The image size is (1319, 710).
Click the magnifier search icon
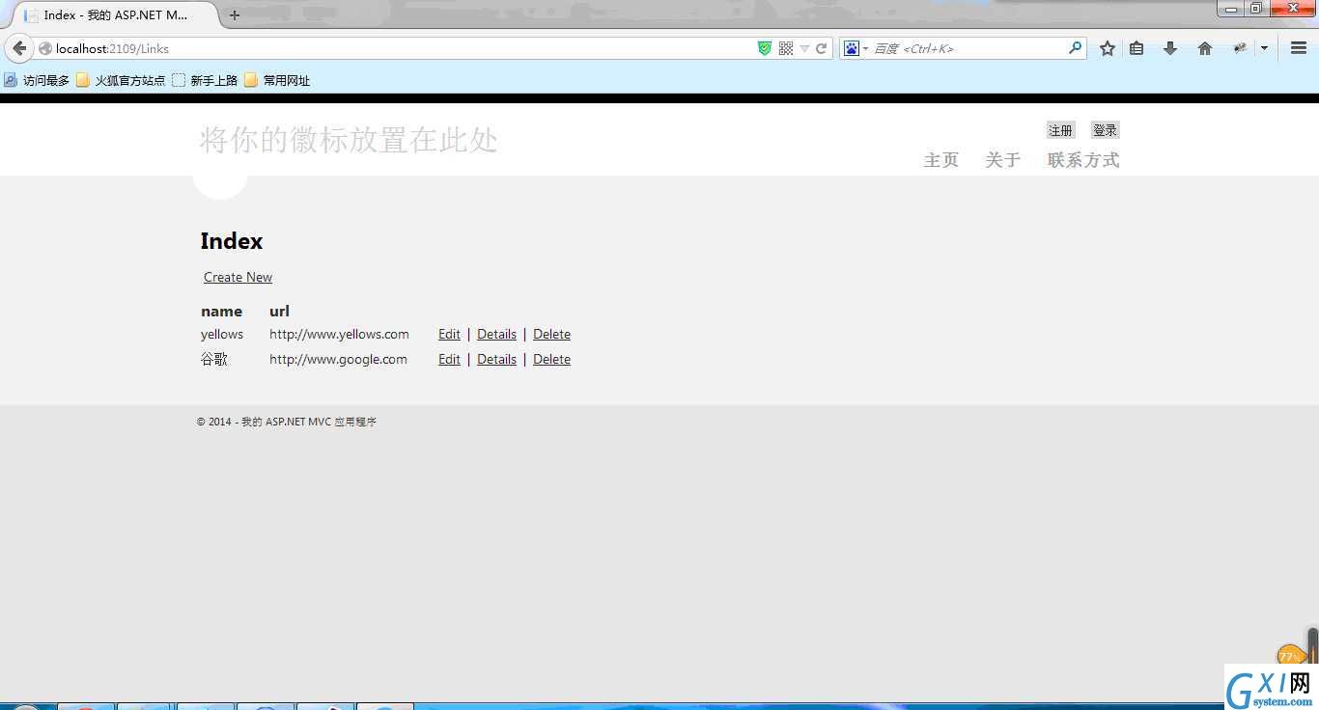click(x=1075, y=47)
